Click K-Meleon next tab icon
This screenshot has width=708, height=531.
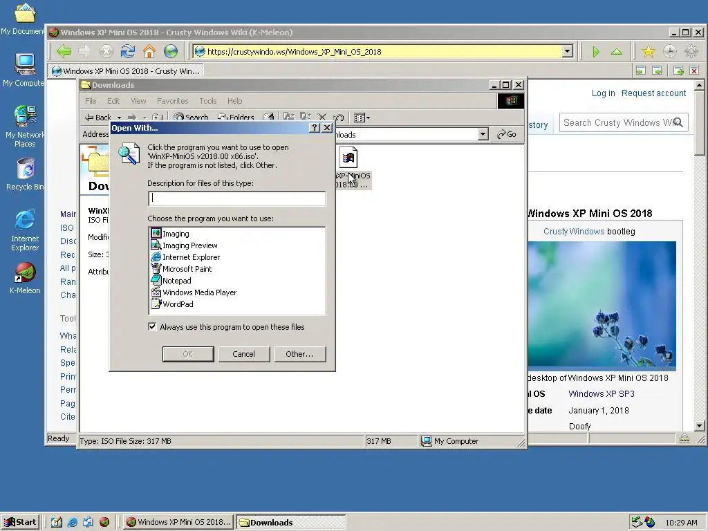[658, 71]
